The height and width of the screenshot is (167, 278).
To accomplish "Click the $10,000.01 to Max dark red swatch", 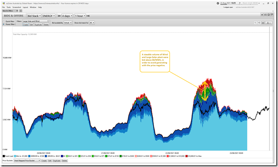I will tap(186, 156).
